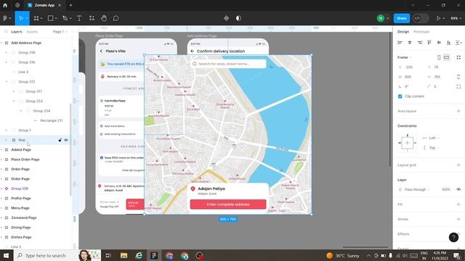The height and width of the screenshot is (261, 465).
Task: Select the Move tool
Action: coord(21,18)
